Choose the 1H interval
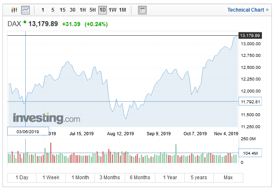Viewport: 276px width, 190px height. (x=82, y=10)
